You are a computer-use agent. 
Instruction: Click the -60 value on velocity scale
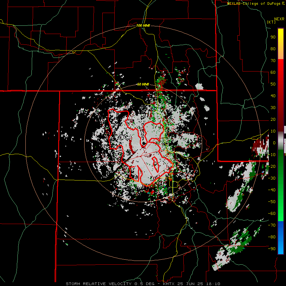[x=272, y=214]
